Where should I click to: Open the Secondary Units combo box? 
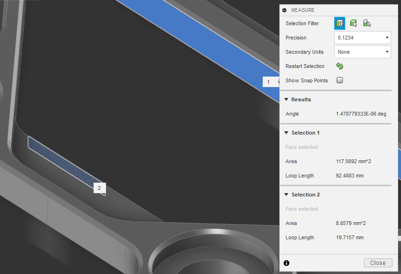(363, 52)
